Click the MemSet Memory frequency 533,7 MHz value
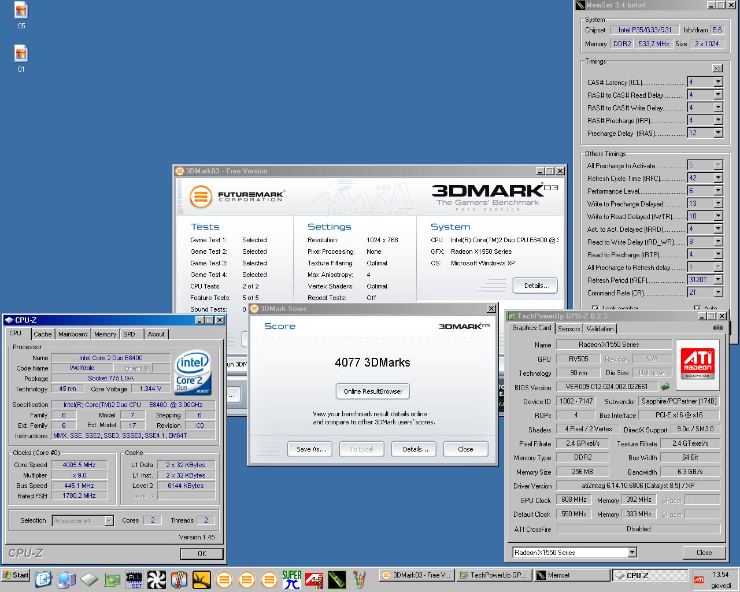The height and width of the screenshot is (592, 740). point(654,44)
